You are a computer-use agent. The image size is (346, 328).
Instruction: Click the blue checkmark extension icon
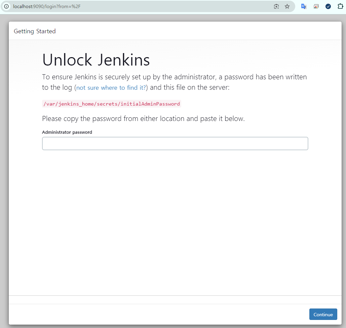(328, 6)
